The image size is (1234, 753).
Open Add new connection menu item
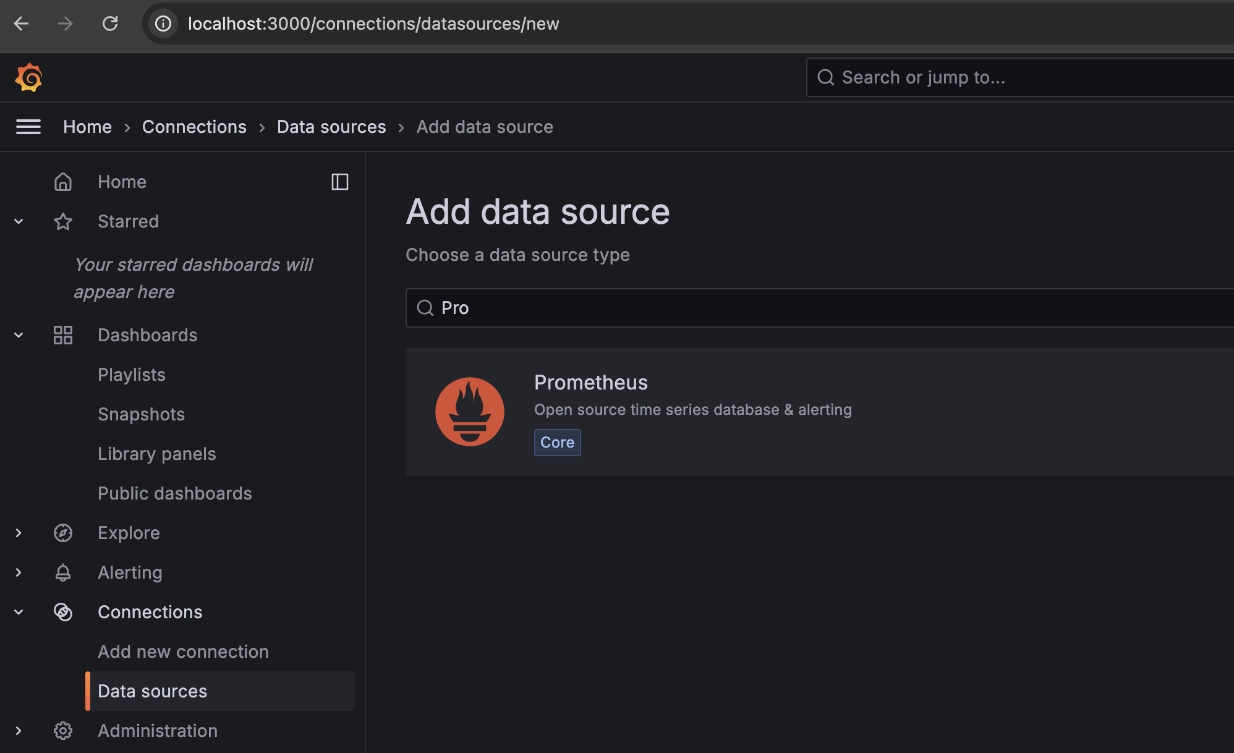pyautogui.click(x=183, y=652)
